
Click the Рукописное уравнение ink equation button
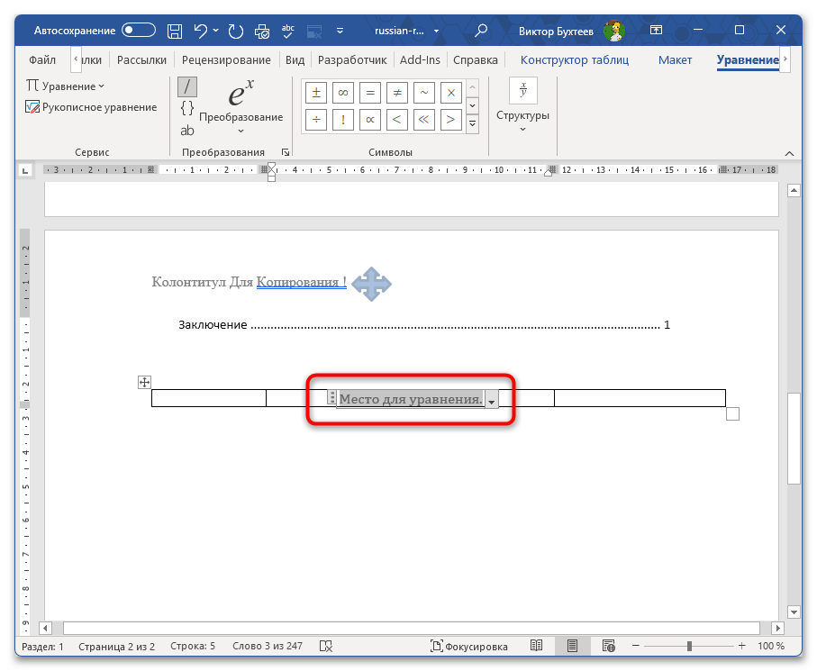[91, 107]
